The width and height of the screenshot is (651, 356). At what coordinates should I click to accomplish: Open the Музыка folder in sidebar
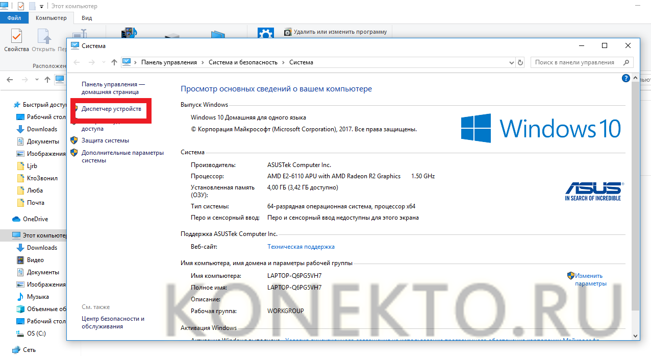pyautogui.click(x=38, y=297)
